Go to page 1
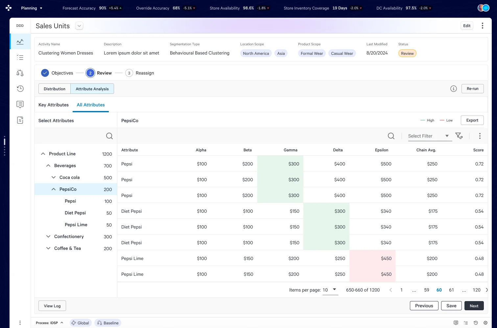Screen dimensions: 497x328 tap(401, 290)
